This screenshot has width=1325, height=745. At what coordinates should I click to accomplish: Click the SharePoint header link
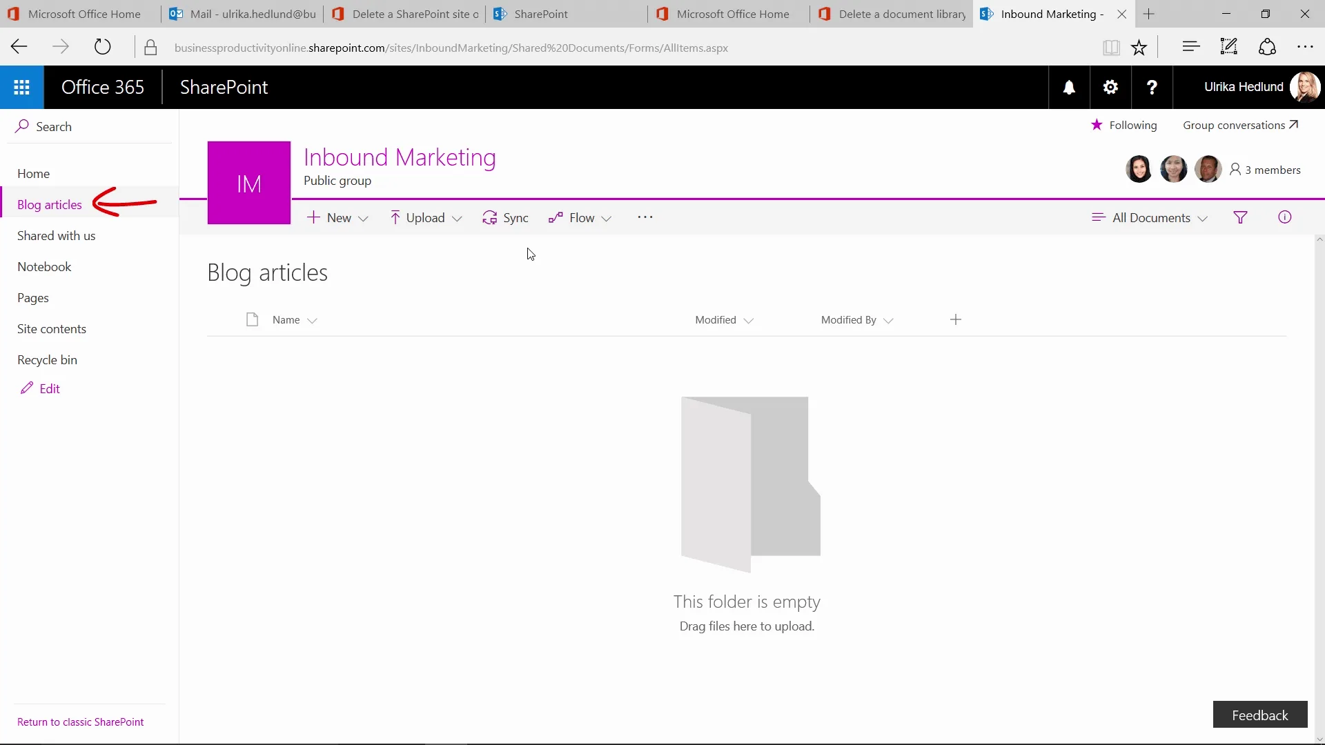point(224,87)
